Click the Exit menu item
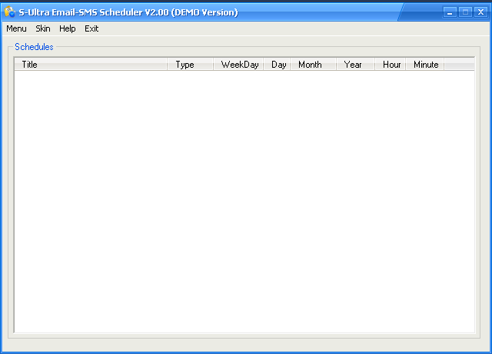Screen dimensions: 492x354 point(91,28)
